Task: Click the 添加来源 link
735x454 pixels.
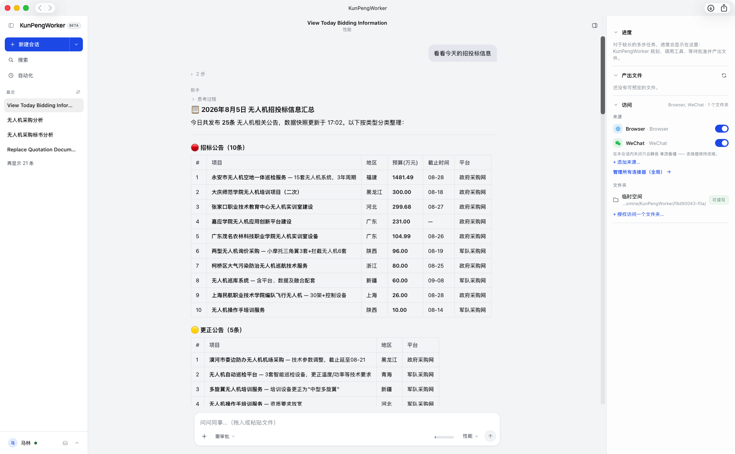Action: [x=626, y=162]
